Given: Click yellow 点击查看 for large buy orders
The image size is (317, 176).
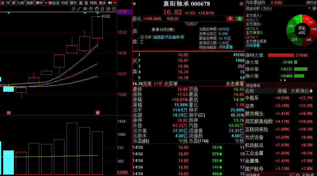Looking at the screenshot, I should pyautogui.click(x=235, y=84).
